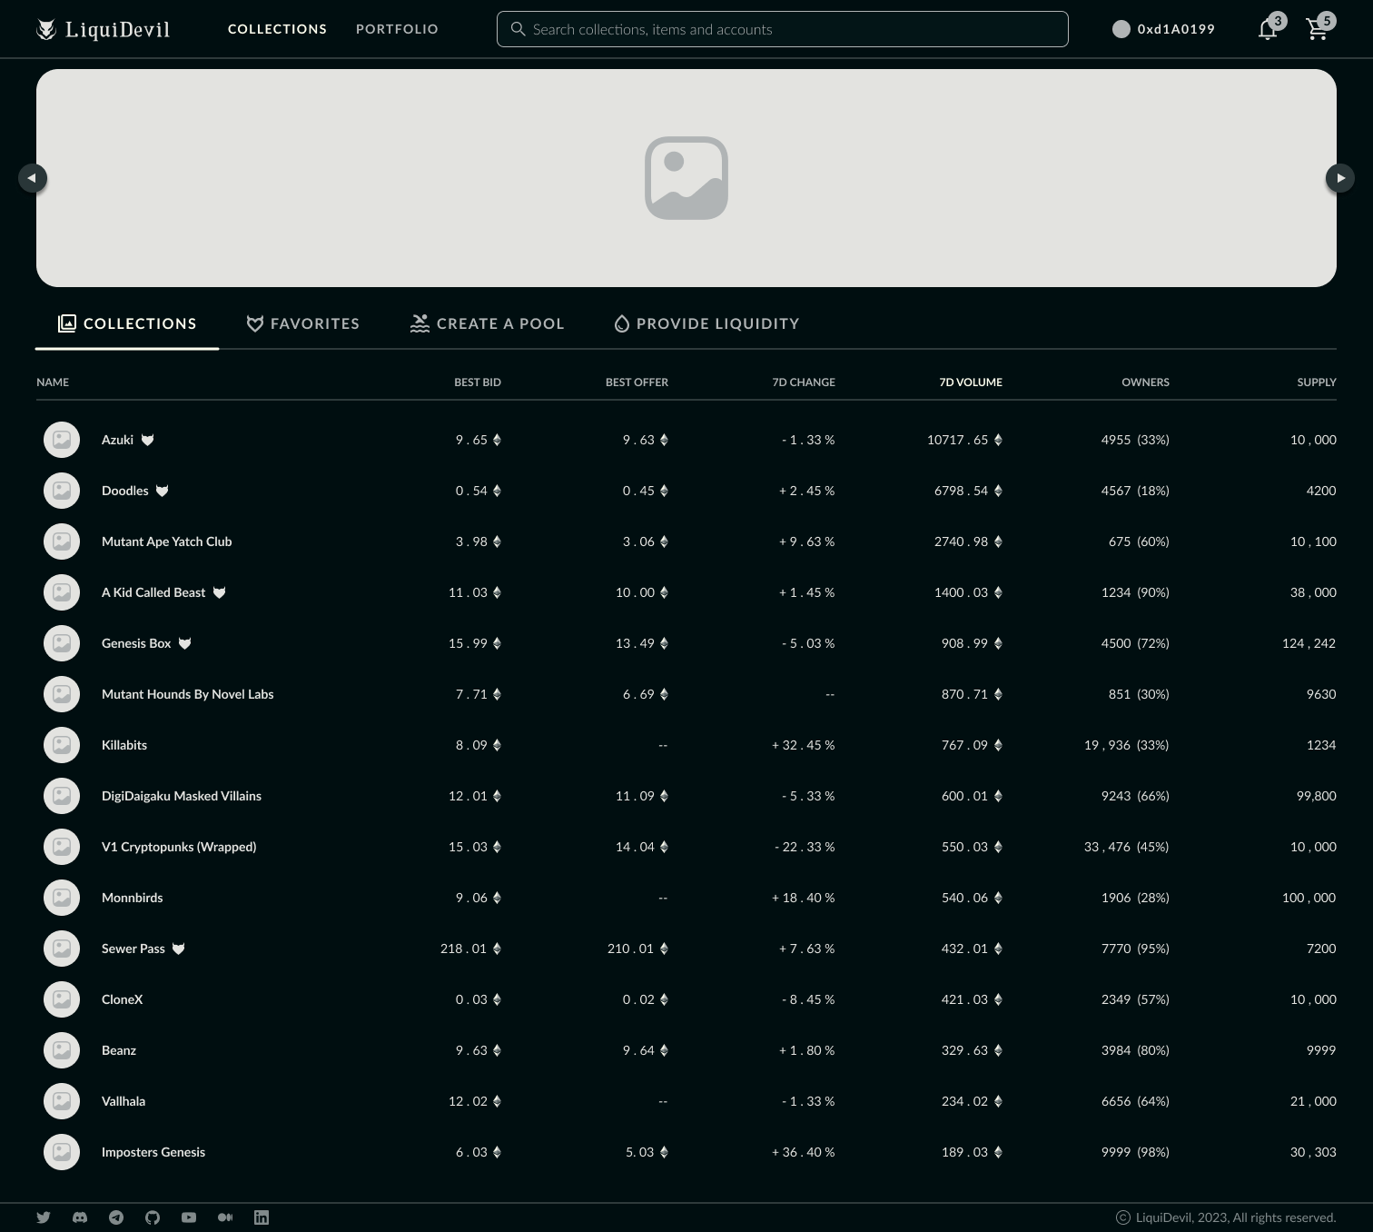Switch to the CREATE A POOL tab

pyautogui.click(x=488, y=323)
